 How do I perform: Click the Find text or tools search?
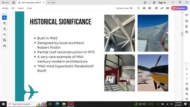click(x=124, y=8)
